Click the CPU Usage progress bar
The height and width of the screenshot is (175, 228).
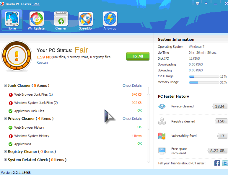(204, 77)
